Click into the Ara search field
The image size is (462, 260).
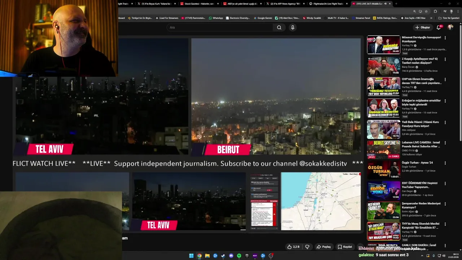click(220, 27)
